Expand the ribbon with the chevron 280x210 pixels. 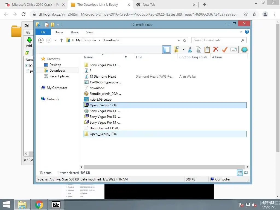[x=241, y=32]
